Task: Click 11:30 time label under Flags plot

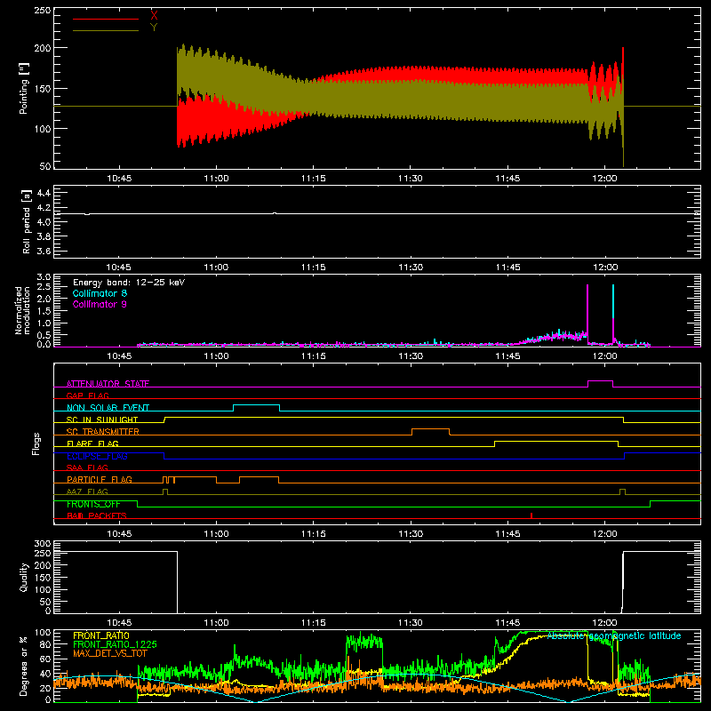Action: tap(411, 534)
